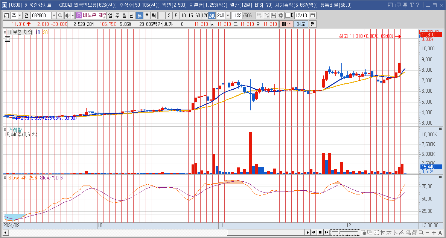Screen dimensions: 446x238
Task: Select the 월 (monthly) chart period
Action: tap(124, 16)
